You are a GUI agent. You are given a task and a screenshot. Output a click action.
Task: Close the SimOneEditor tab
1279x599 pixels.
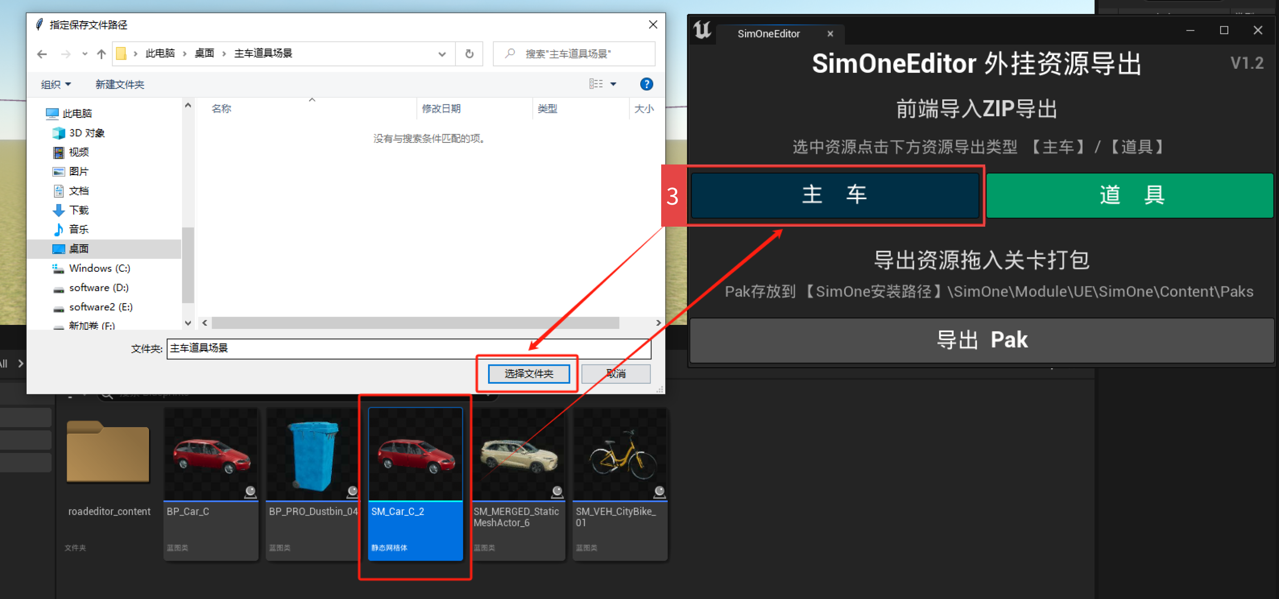click(830, 34)
